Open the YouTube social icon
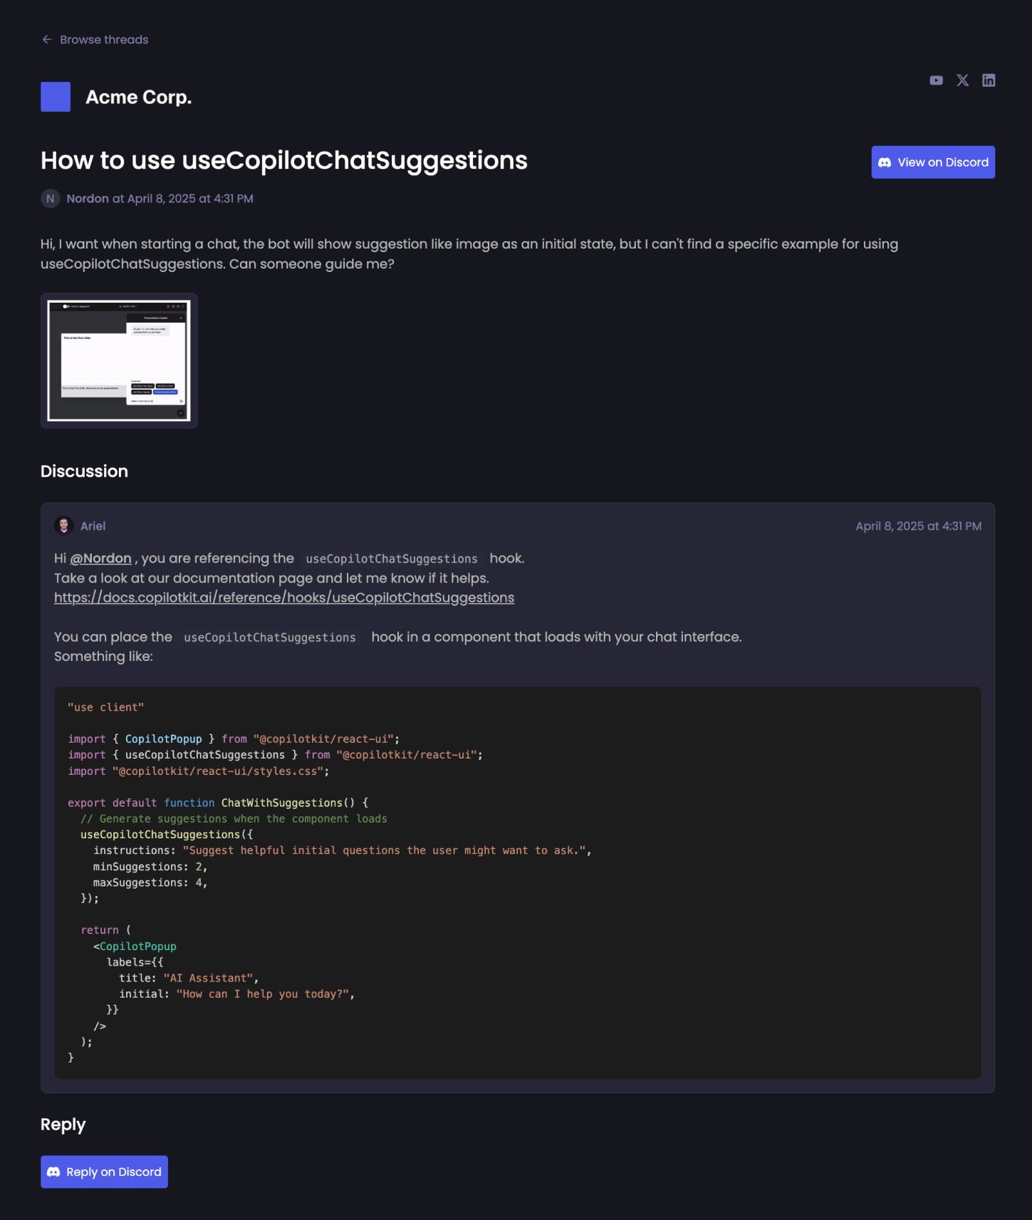The image size is (1032, 1220). click(x=936, y=80)
